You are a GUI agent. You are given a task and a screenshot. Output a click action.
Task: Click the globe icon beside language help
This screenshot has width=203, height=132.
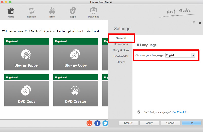pyautogui.click(x=139, y=112)
